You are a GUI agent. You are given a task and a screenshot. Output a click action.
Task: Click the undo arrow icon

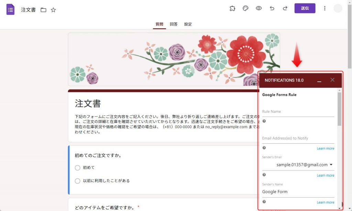tap(272, 8)
